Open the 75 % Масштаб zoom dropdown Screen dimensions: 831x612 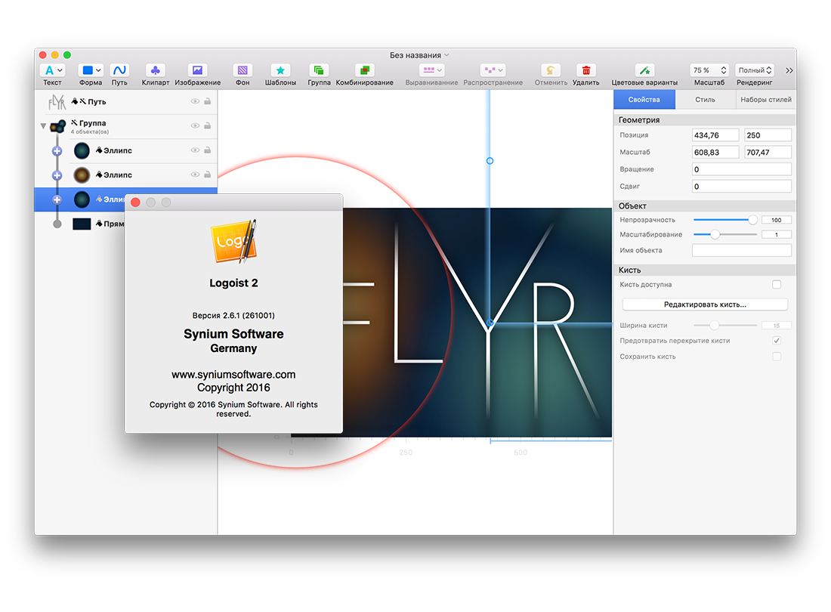click(x=709, y=70)
